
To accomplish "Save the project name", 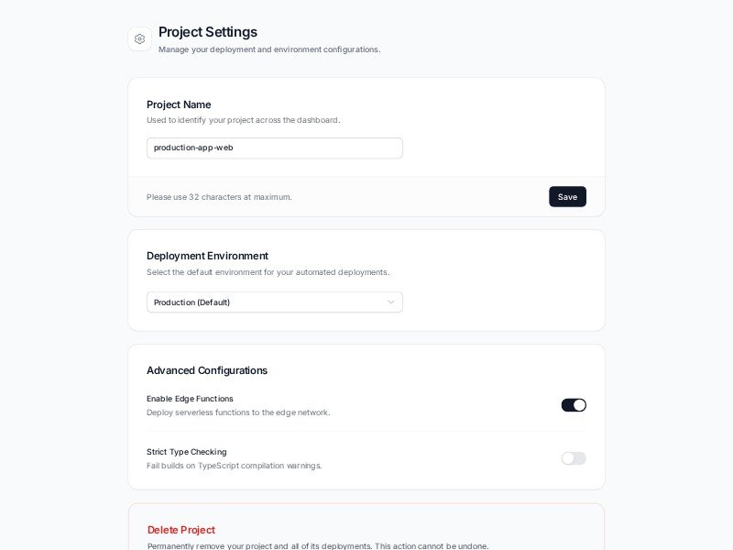I will [x=567, y=197].
